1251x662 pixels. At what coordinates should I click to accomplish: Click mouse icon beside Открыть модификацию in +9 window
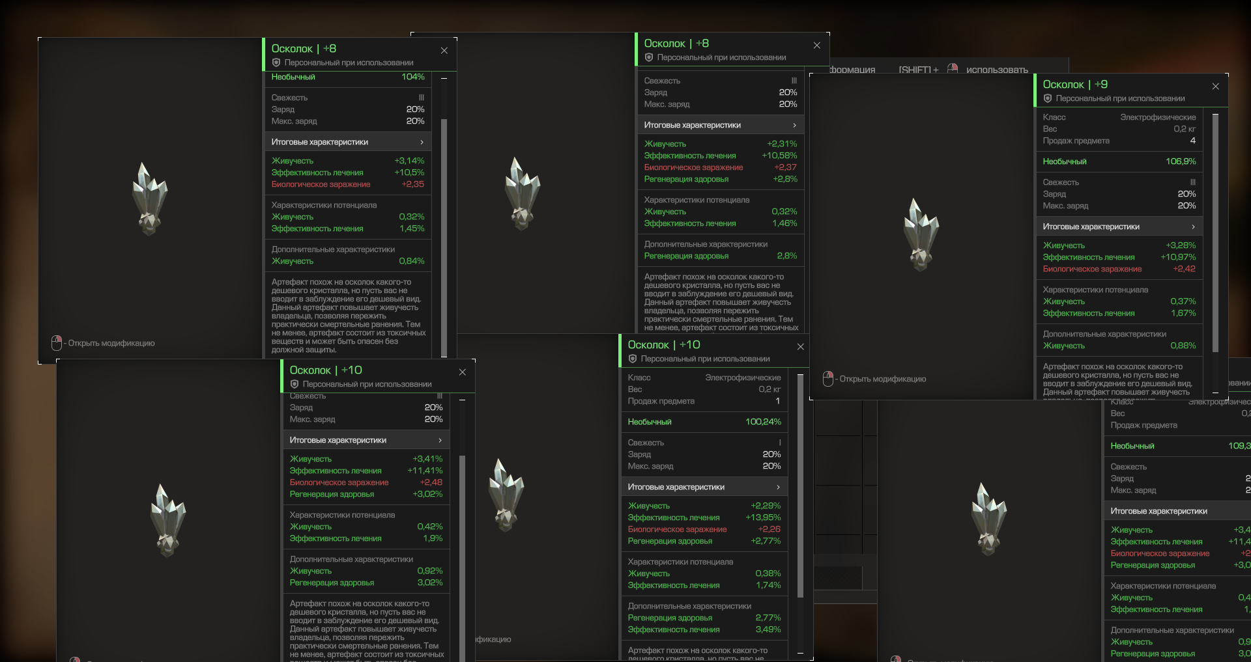click(x=828, y=378)
